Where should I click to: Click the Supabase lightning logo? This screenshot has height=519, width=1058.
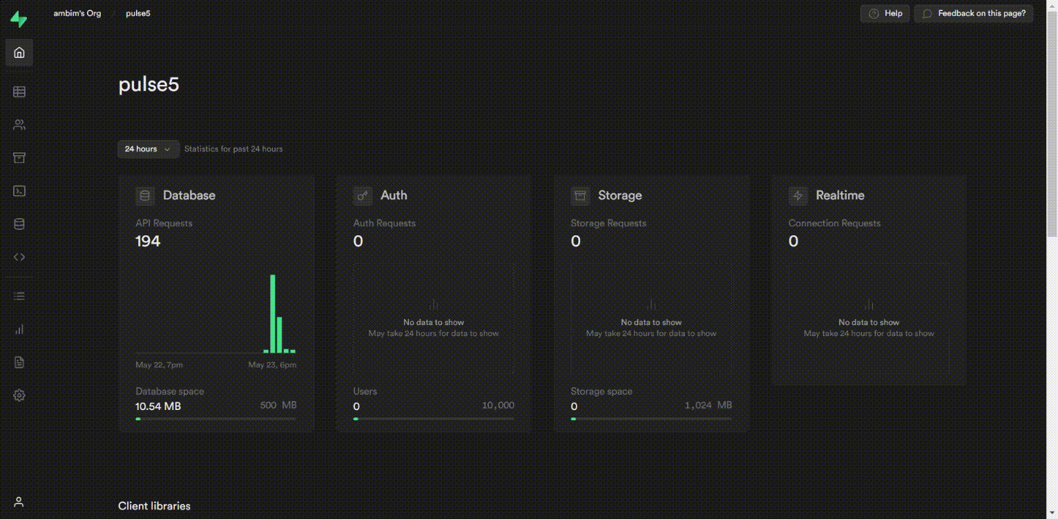coord(19,19)
